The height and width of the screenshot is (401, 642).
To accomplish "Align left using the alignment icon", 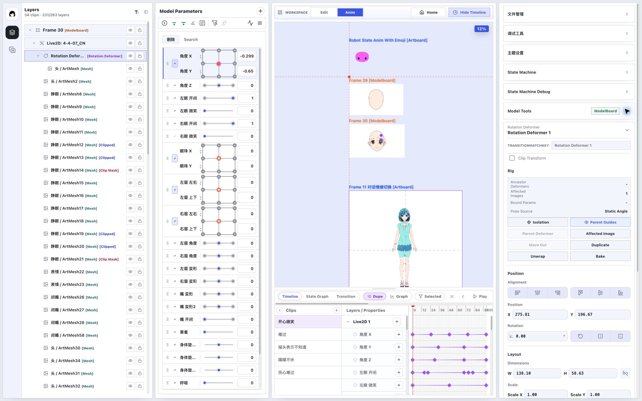I will pos(518,293).
